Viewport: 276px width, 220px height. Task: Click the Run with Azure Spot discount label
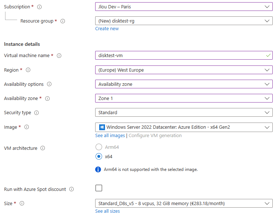pos(35,189)
